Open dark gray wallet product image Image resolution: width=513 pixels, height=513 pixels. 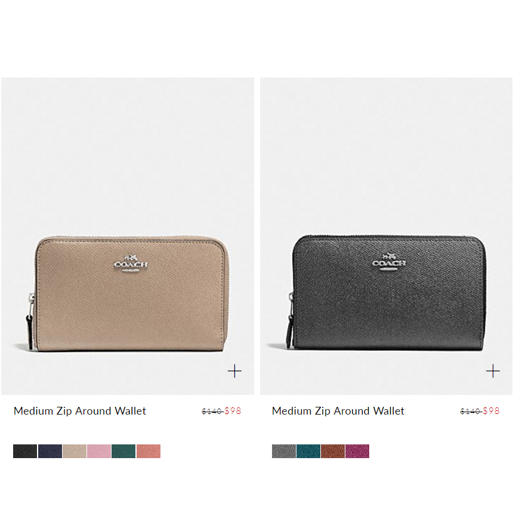click(387, 236)
